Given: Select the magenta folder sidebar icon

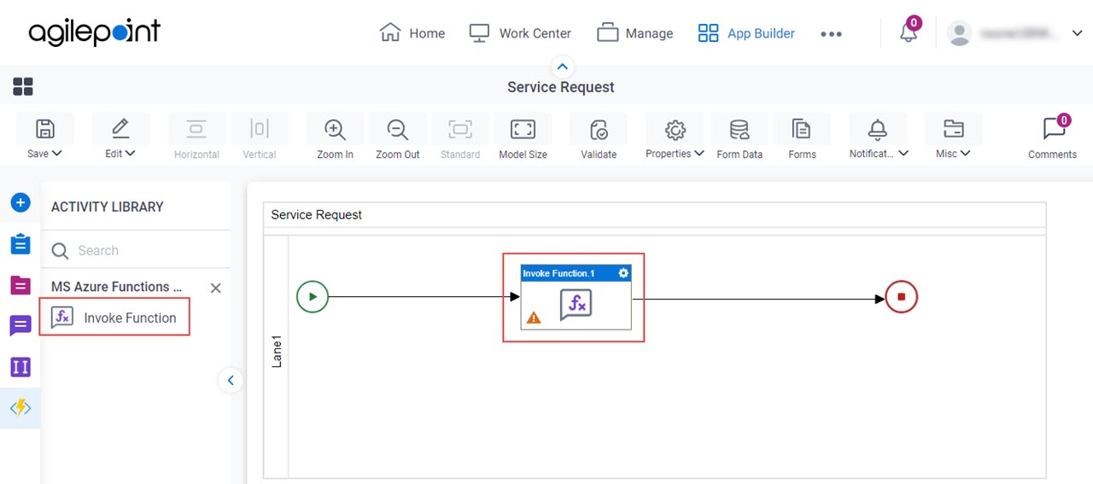Looking at the screenshot, I should (20, 285).
